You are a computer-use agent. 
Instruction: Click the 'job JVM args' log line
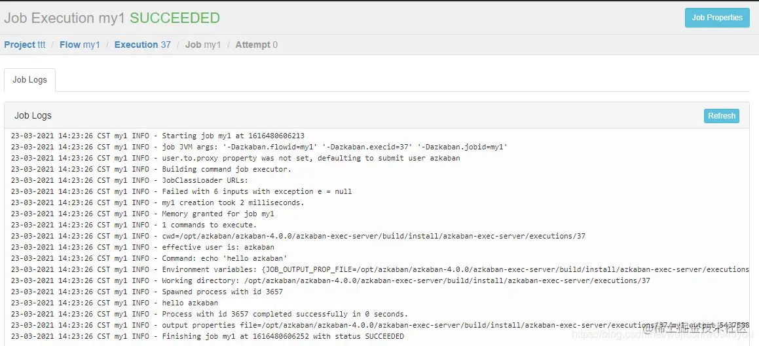259,147
